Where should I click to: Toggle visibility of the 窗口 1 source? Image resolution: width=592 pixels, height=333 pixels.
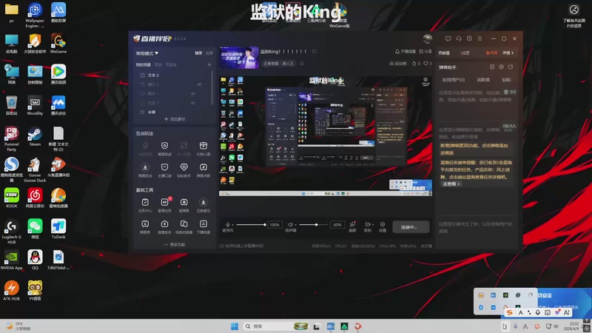[199, 84]
